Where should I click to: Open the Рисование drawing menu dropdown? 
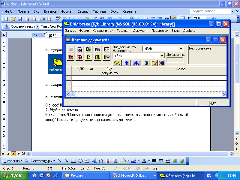point(13,161)
